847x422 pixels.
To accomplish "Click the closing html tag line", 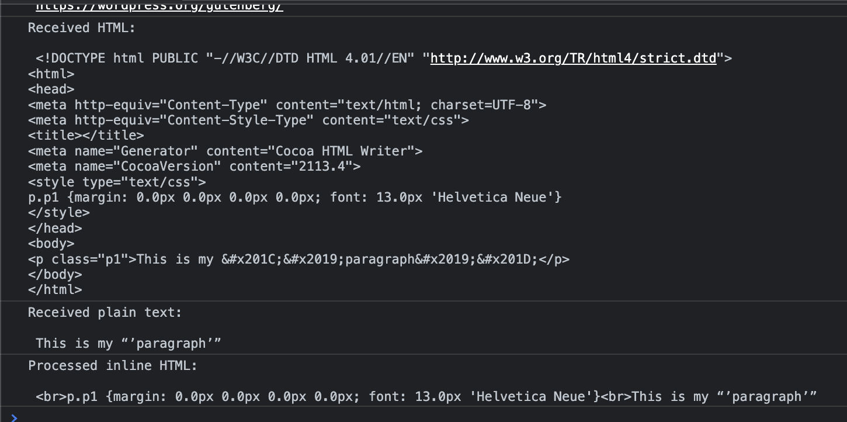I will [55, 290].
